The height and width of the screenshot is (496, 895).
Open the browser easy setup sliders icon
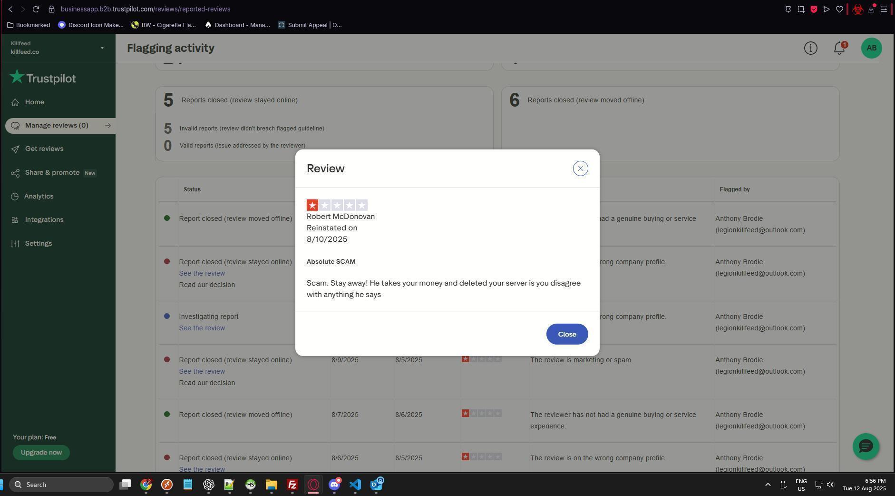tap(884, 9)
